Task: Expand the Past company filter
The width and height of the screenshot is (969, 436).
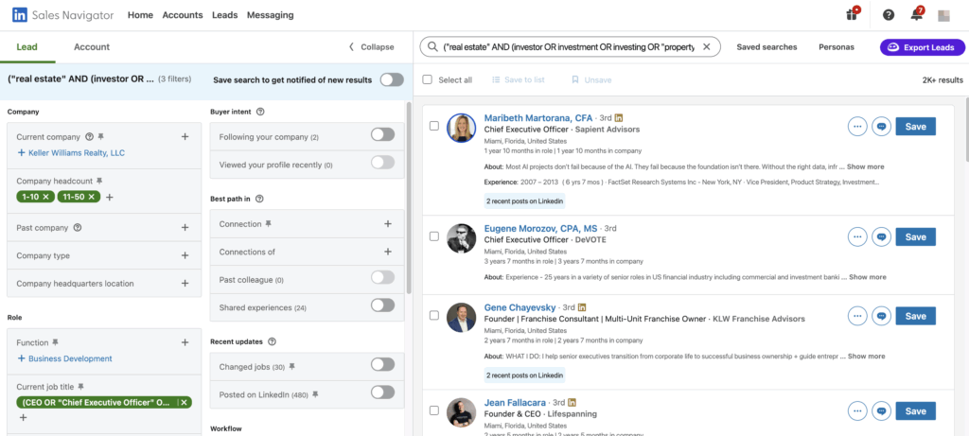Action: [185, 227]
